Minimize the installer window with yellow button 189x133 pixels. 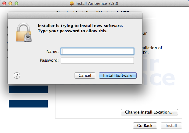10,3
